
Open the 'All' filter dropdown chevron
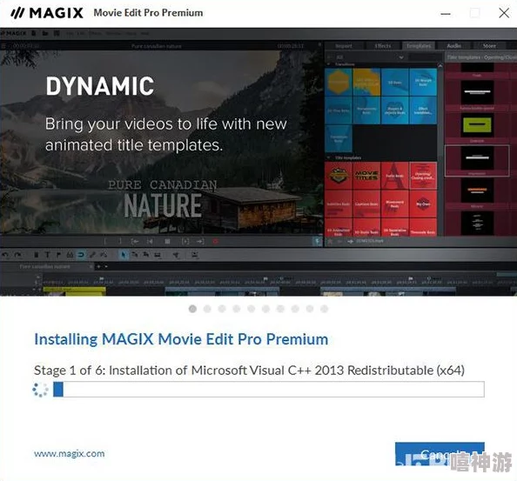[401, 57]
